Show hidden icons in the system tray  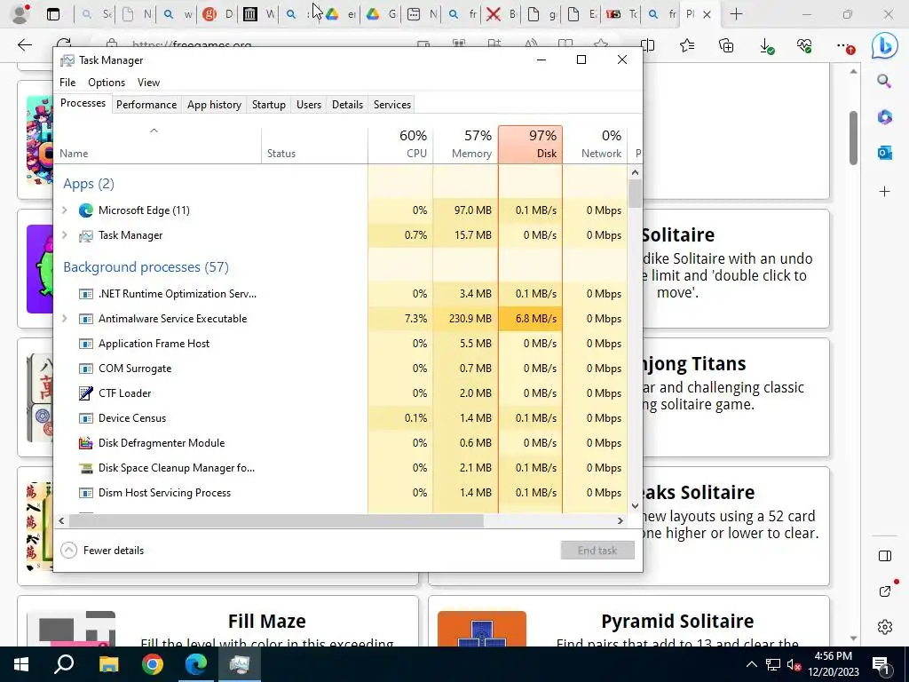point(751,664)
